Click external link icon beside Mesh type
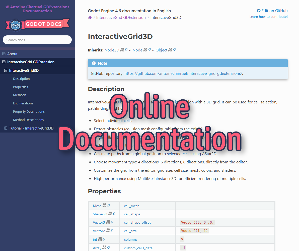Viewport: 299px width, 251px height. click(x=108, y=205)
